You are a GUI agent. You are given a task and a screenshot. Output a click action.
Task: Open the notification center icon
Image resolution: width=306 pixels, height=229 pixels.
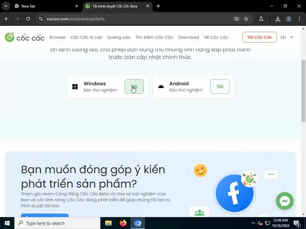click(x=297, y=223)
